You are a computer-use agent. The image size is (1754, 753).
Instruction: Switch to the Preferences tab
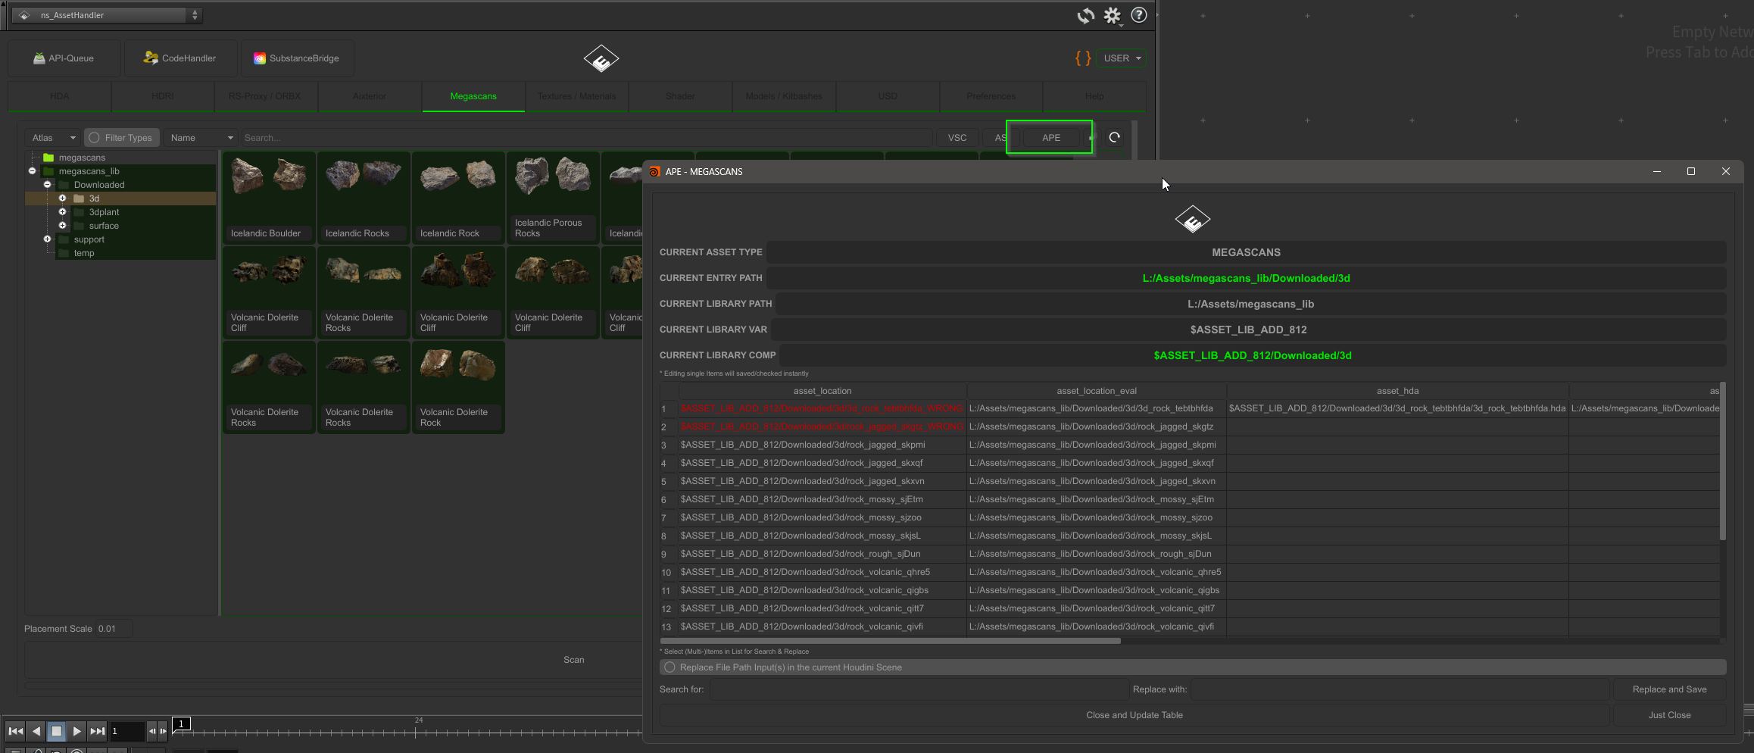pos(991,96)
